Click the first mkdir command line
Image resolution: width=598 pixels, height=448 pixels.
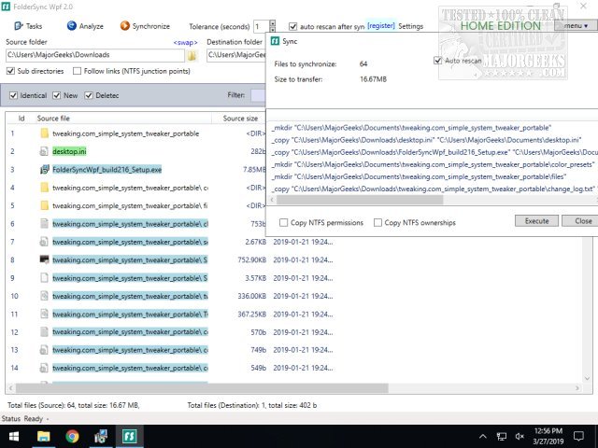[411, 128]
